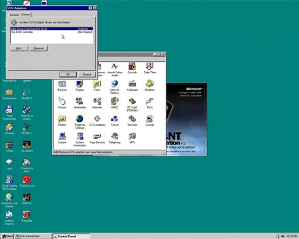Switch to Disk Administrator taskbar button

(x=33, y=236)
